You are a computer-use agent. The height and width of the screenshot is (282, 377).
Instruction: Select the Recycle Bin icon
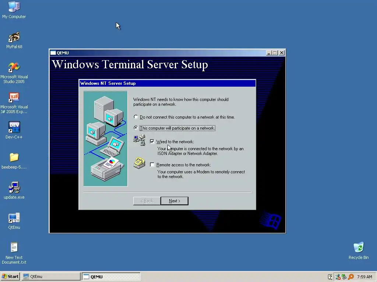(359, 250)
